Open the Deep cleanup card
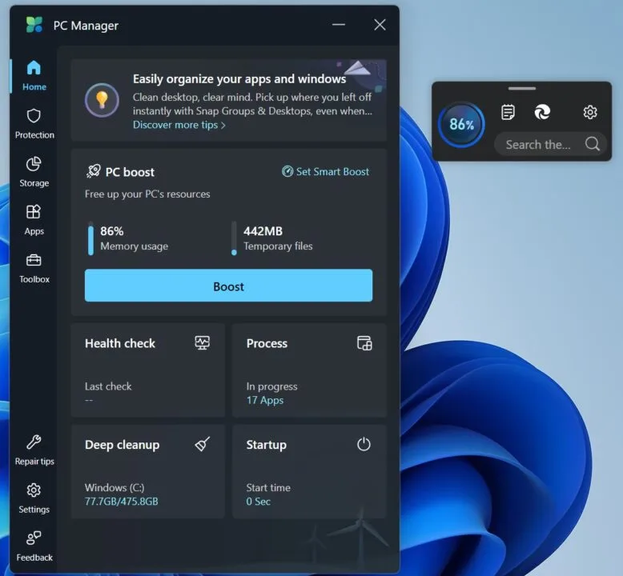 coord(147,471)
